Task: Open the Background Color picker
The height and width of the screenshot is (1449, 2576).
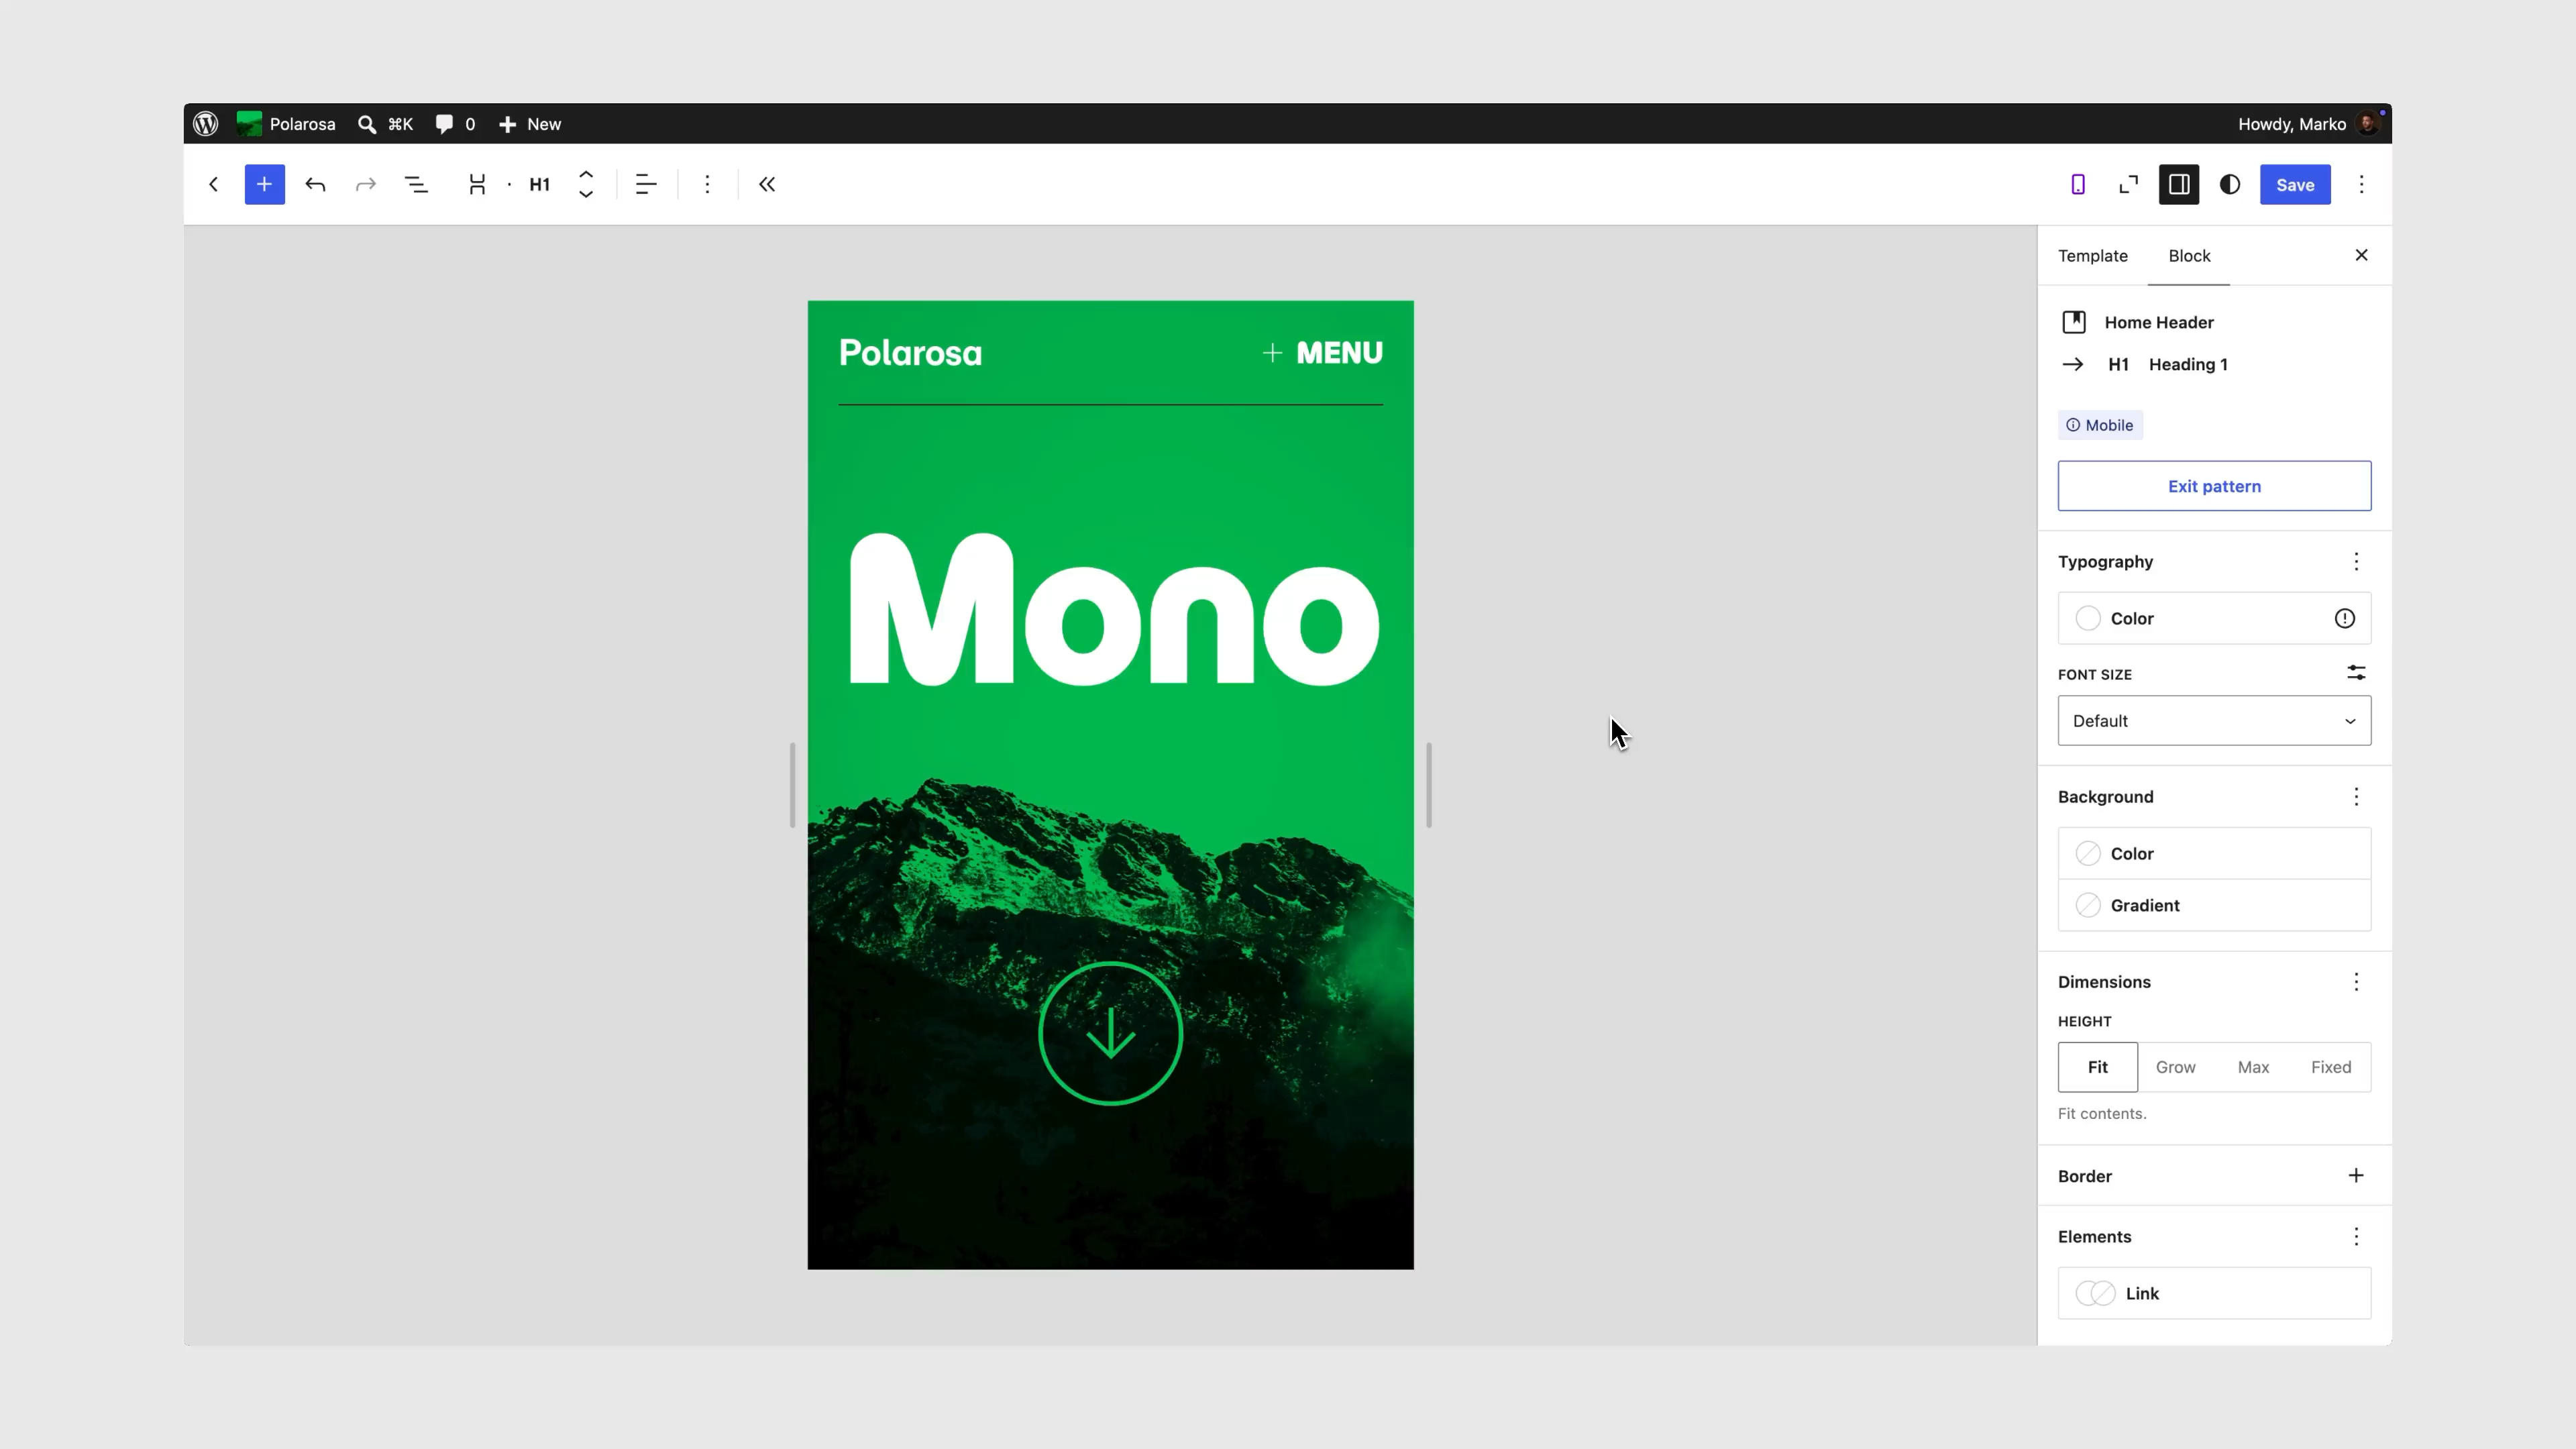Action: pos(2214,854)
